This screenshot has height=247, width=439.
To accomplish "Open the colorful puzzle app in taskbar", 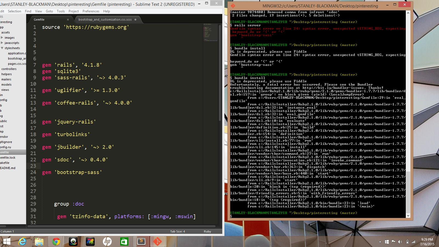I will tap(90, 242).
